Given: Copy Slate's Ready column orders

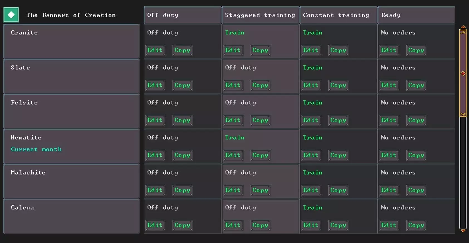Looking at the screenshot, I should (416, 85).
